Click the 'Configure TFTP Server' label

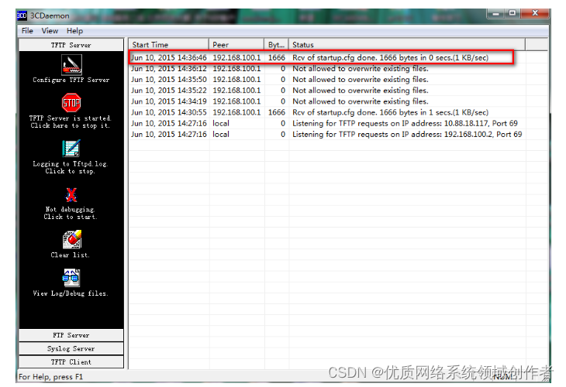[71, 80]
